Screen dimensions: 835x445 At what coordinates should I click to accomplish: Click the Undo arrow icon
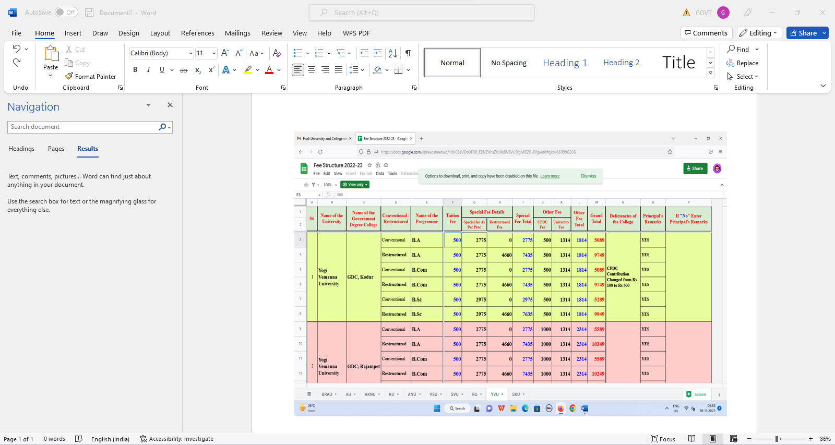click(17, 49)
